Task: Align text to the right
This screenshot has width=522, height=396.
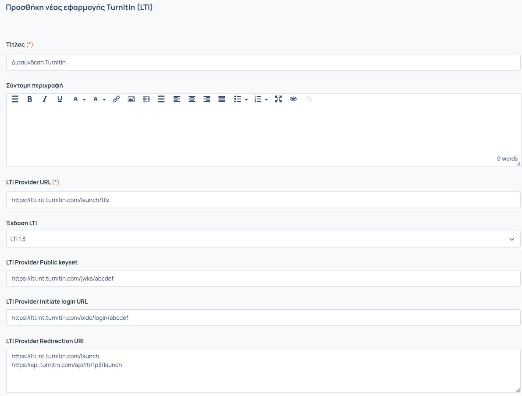Action: (207, 99)
